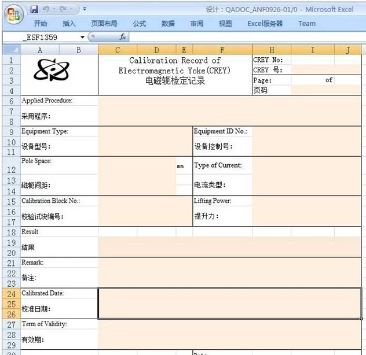Switch to the 插入 ribbon tab
Viewport: 366px width, 355px height.
(69, 24)
